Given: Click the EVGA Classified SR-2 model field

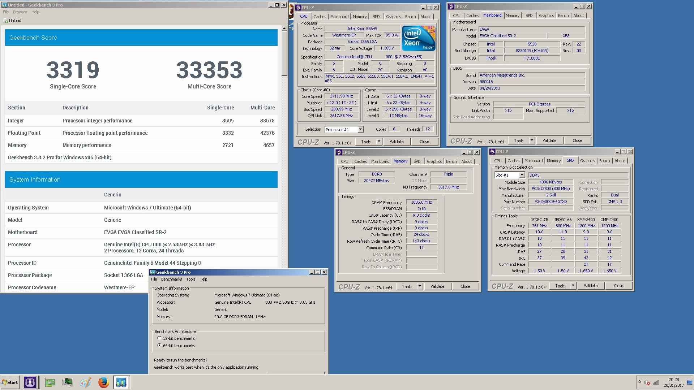Looking at the screenshot, I should click(512, 36).
